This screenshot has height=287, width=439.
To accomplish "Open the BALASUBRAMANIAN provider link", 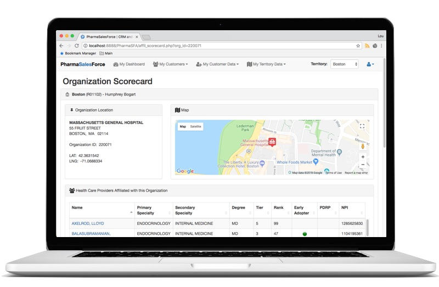I will [91, 234].
